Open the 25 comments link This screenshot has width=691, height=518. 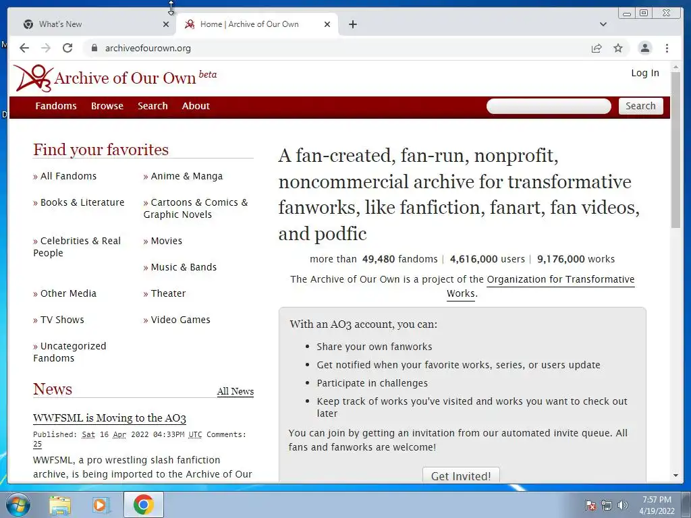(38, 444)
